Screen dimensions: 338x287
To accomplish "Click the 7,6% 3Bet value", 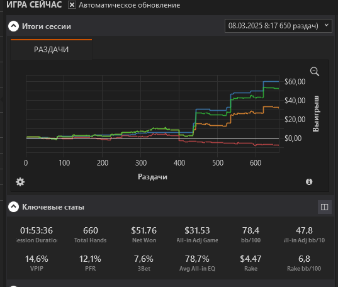I will (x=144, y=259).
